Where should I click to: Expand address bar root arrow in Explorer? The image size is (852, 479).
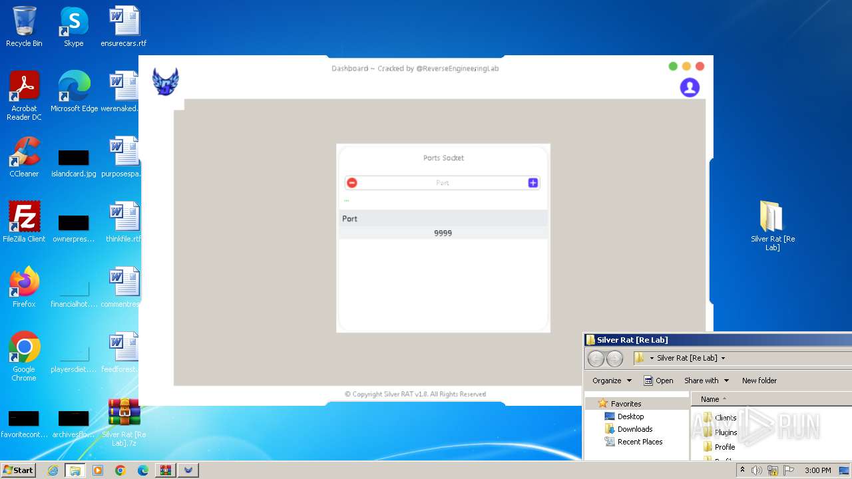(652, 358)
